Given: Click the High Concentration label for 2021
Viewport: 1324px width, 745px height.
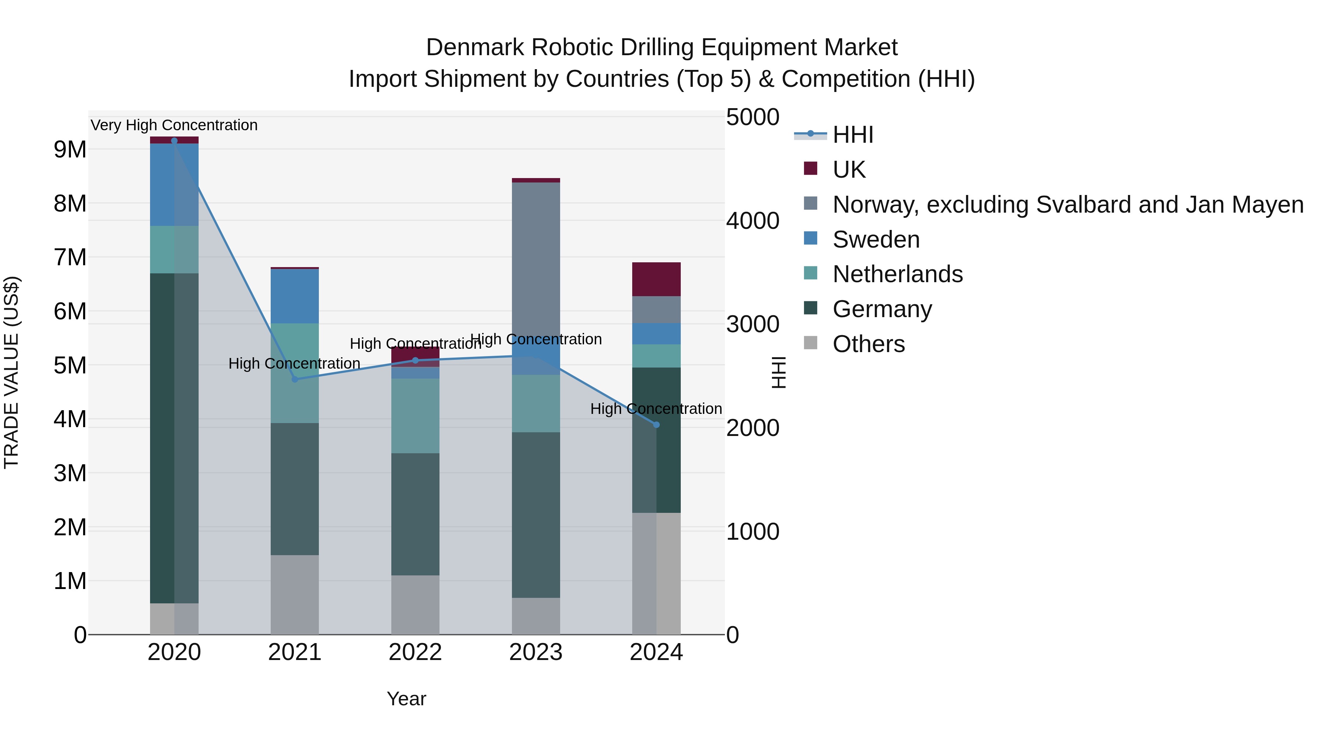Looking at the screenshot, I should [295, 363].
